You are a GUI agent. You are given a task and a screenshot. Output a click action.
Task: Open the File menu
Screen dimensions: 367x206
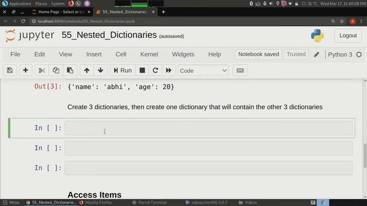pos(15,54)
